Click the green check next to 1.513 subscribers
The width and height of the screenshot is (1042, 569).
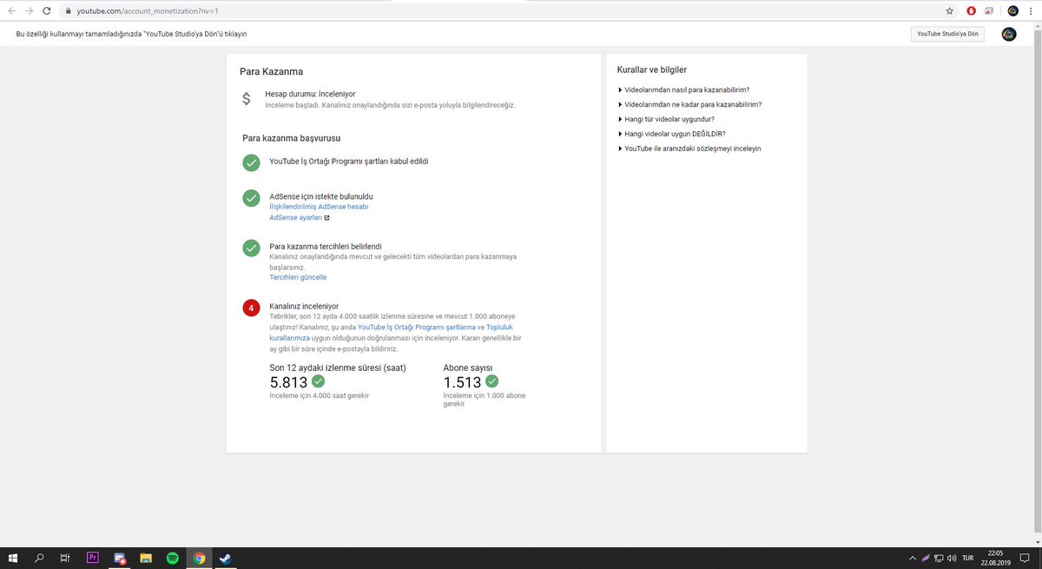[492, 381]
